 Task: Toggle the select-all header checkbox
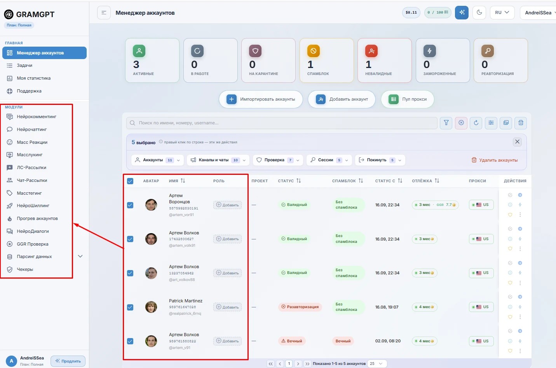130,181
